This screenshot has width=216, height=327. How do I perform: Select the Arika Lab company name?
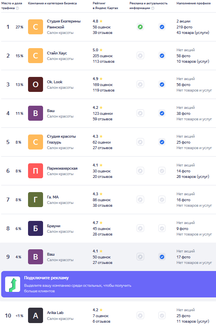point(55,313)
